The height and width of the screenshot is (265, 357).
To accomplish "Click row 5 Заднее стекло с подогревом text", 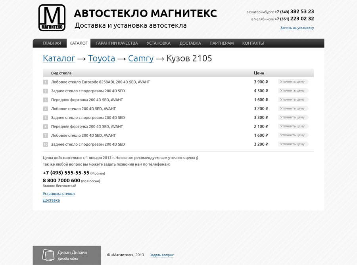I will [x=88, y=118].
